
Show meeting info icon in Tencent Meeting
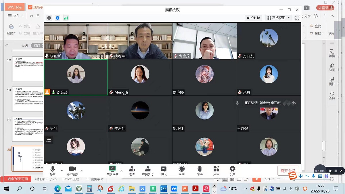click(49, 18)
